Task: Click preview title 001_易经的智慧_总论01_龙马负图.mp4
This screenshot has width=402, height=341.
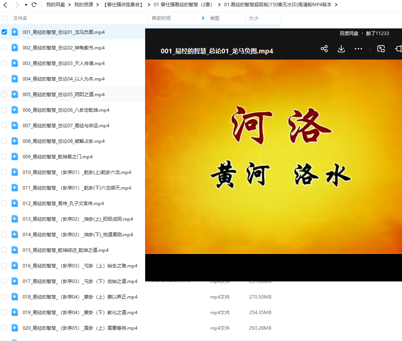Action: point(217,51)
